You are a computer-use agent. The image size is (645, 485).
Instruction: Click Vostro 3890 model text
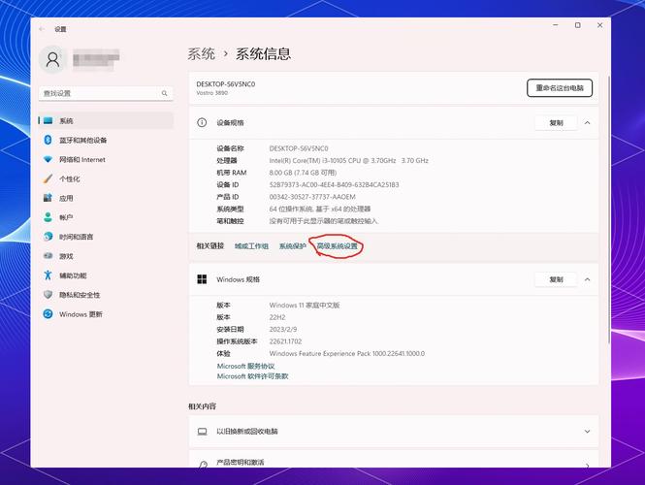pos(211,93)
